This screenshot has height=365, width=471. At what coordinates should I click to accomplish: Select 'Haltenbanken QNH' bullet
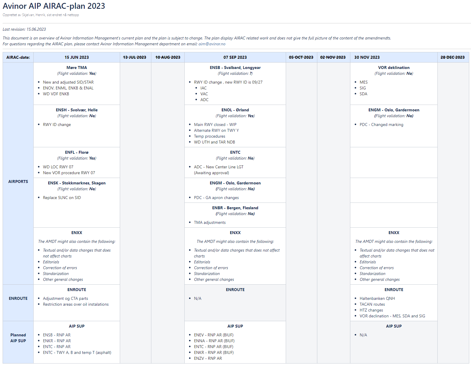point(377,298)
